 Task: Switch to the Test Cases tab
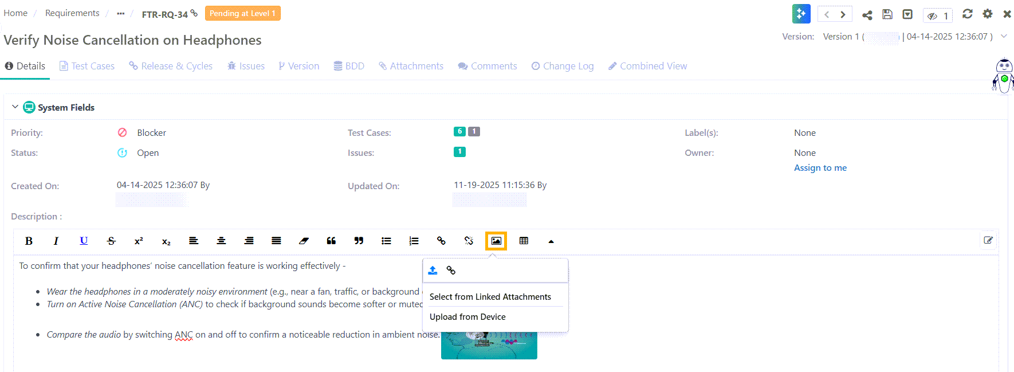[87, 66]
